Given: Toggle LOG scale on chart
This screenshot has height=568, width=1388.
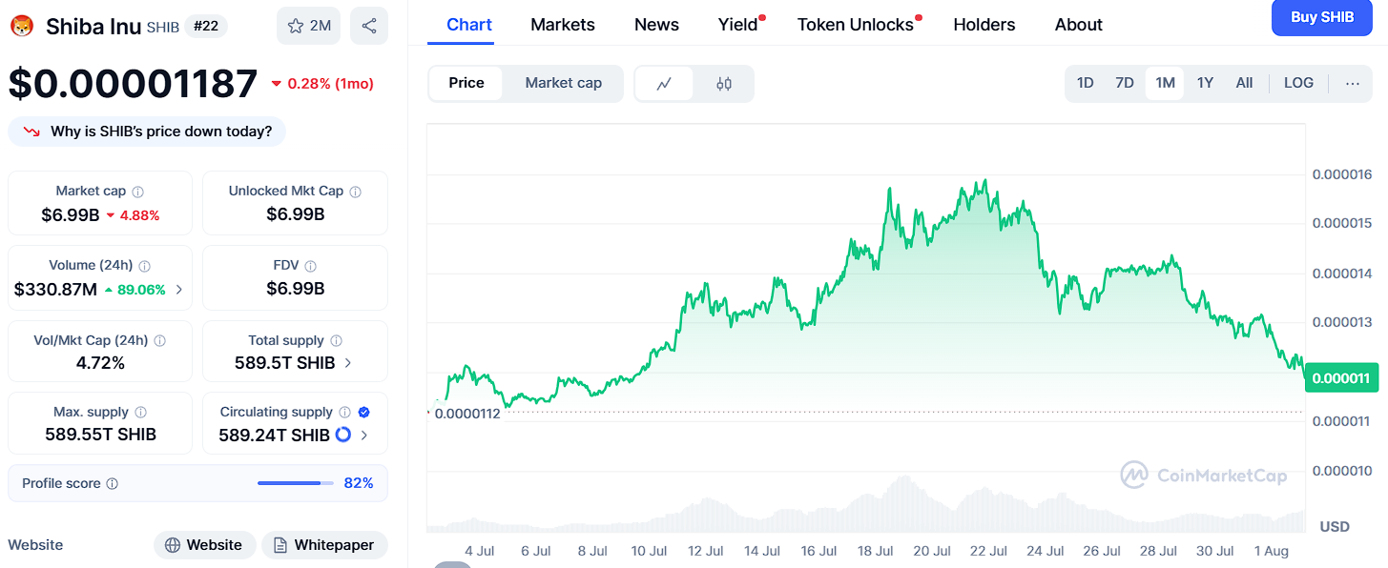Looking at the screenshot, I should 1298,83.
